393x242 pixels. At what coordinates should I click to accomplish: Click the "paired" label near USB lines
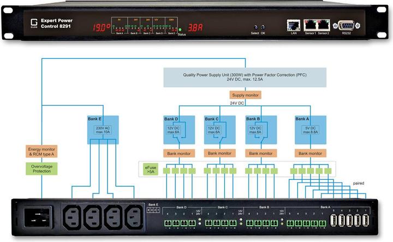point(359,183)
